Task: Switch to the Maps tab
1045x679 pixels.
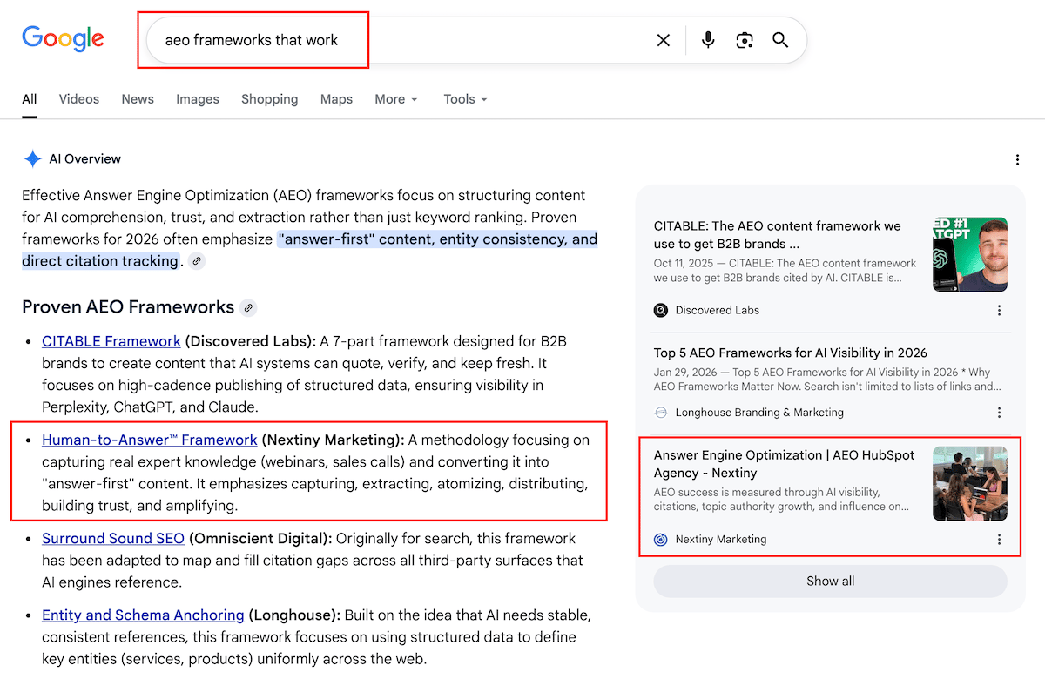Action: click(336, 99)
